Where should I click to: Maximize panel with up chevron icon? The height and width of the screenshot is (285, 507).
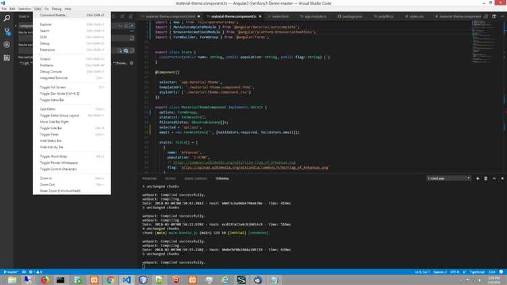pos(494,179)
